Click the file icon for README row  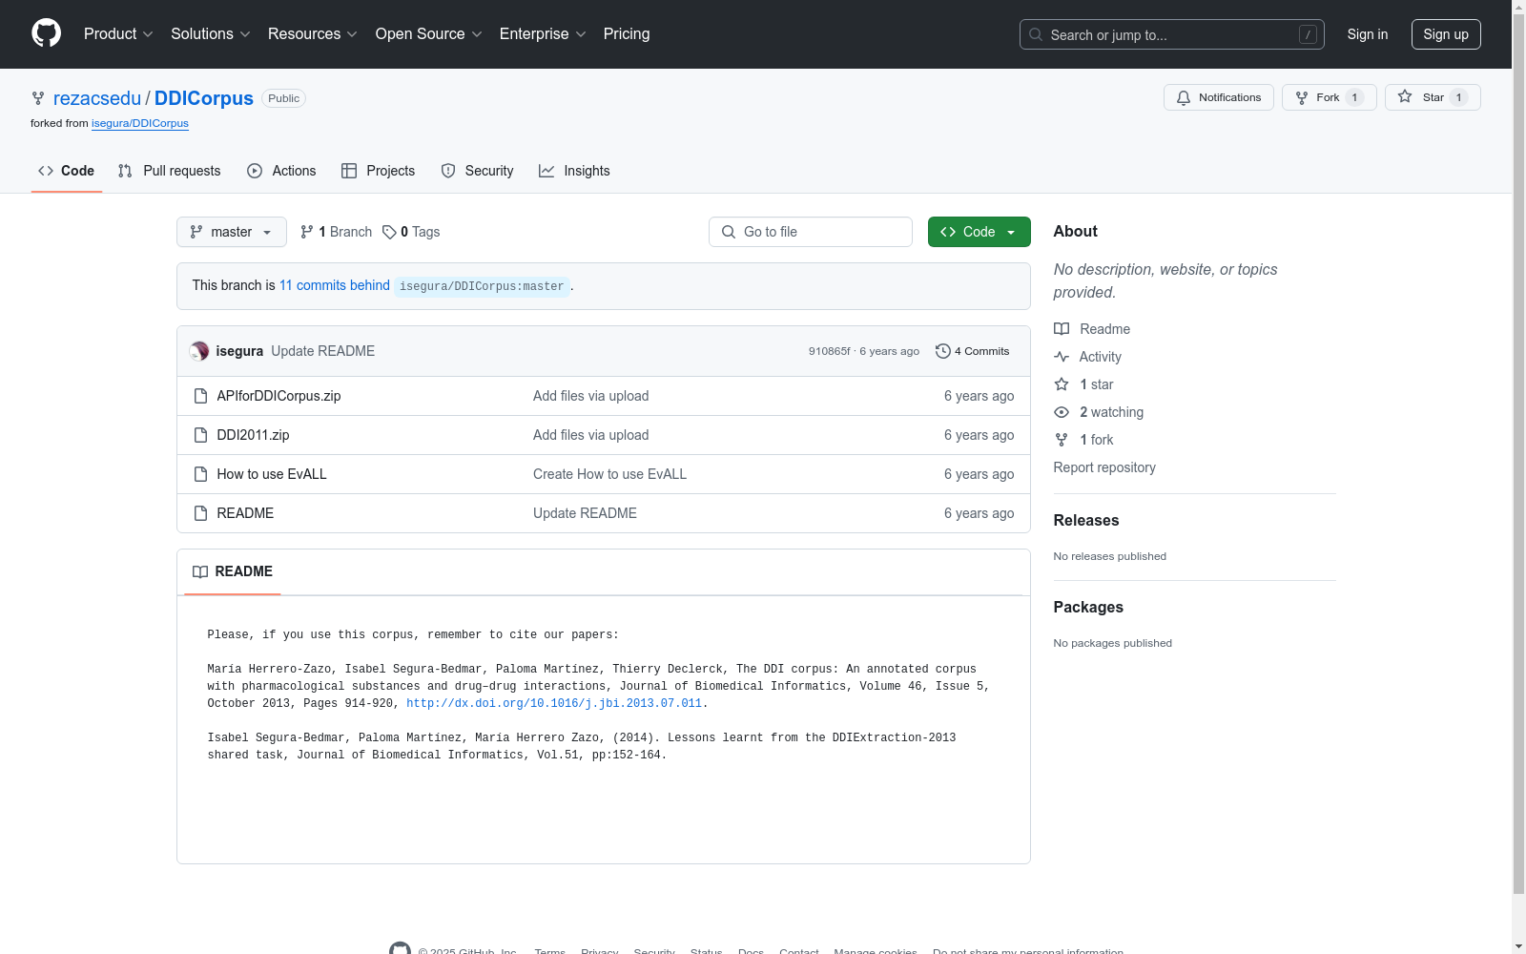click(200, 513)
